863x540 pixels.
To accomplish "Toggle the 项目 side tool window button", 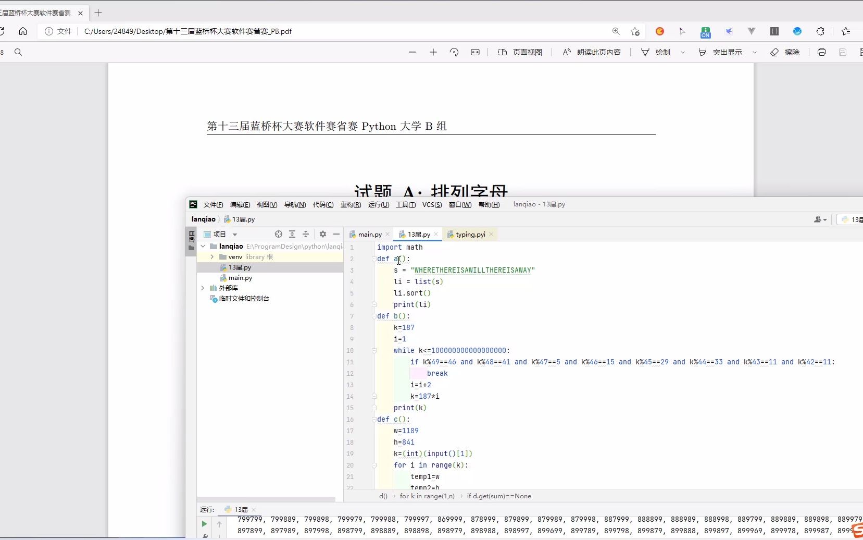I will tap(191, 241).
